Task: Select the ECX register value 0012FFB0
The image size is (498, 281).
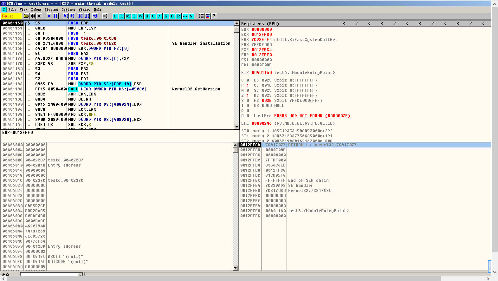Action: click(262, 35)
